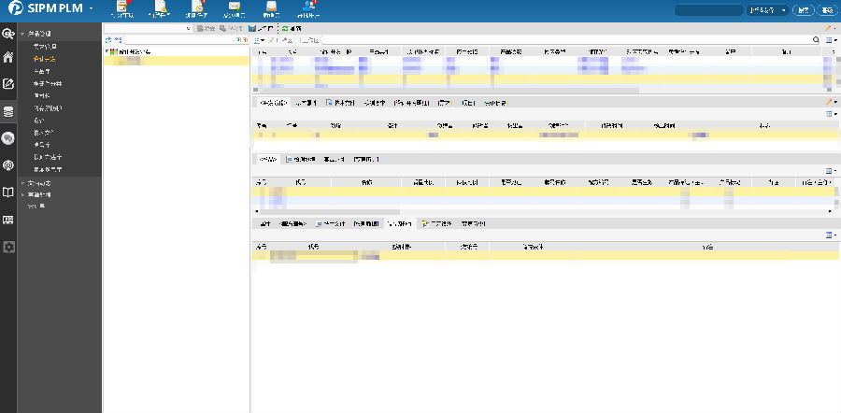The width and height of the screenshot is (841, 413).
Task: Open the dropdown beside the header search box
Action: [x=783, y=10]
